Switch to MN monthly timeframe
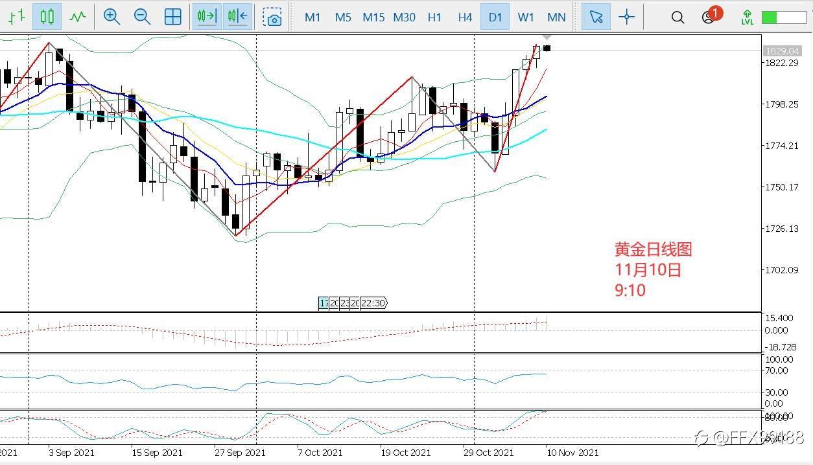Screen dimensions: 813x465 [x=556, y=17]
